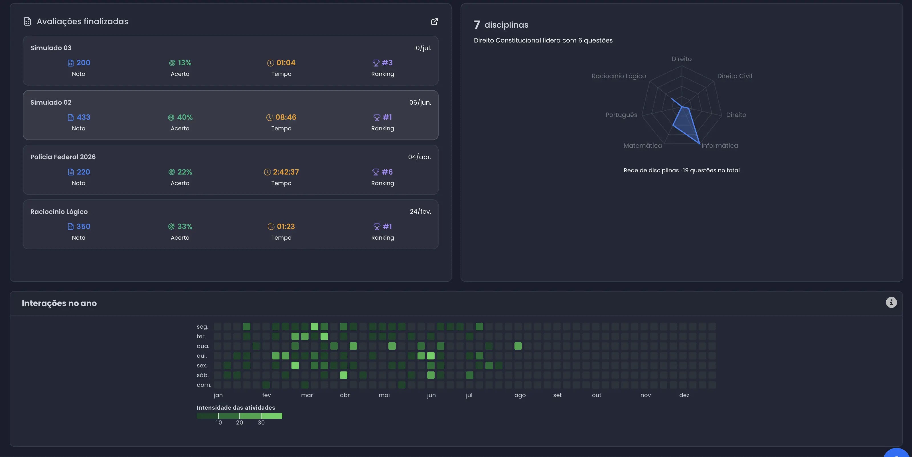Click the Português label on radar chart

[621, 115]
